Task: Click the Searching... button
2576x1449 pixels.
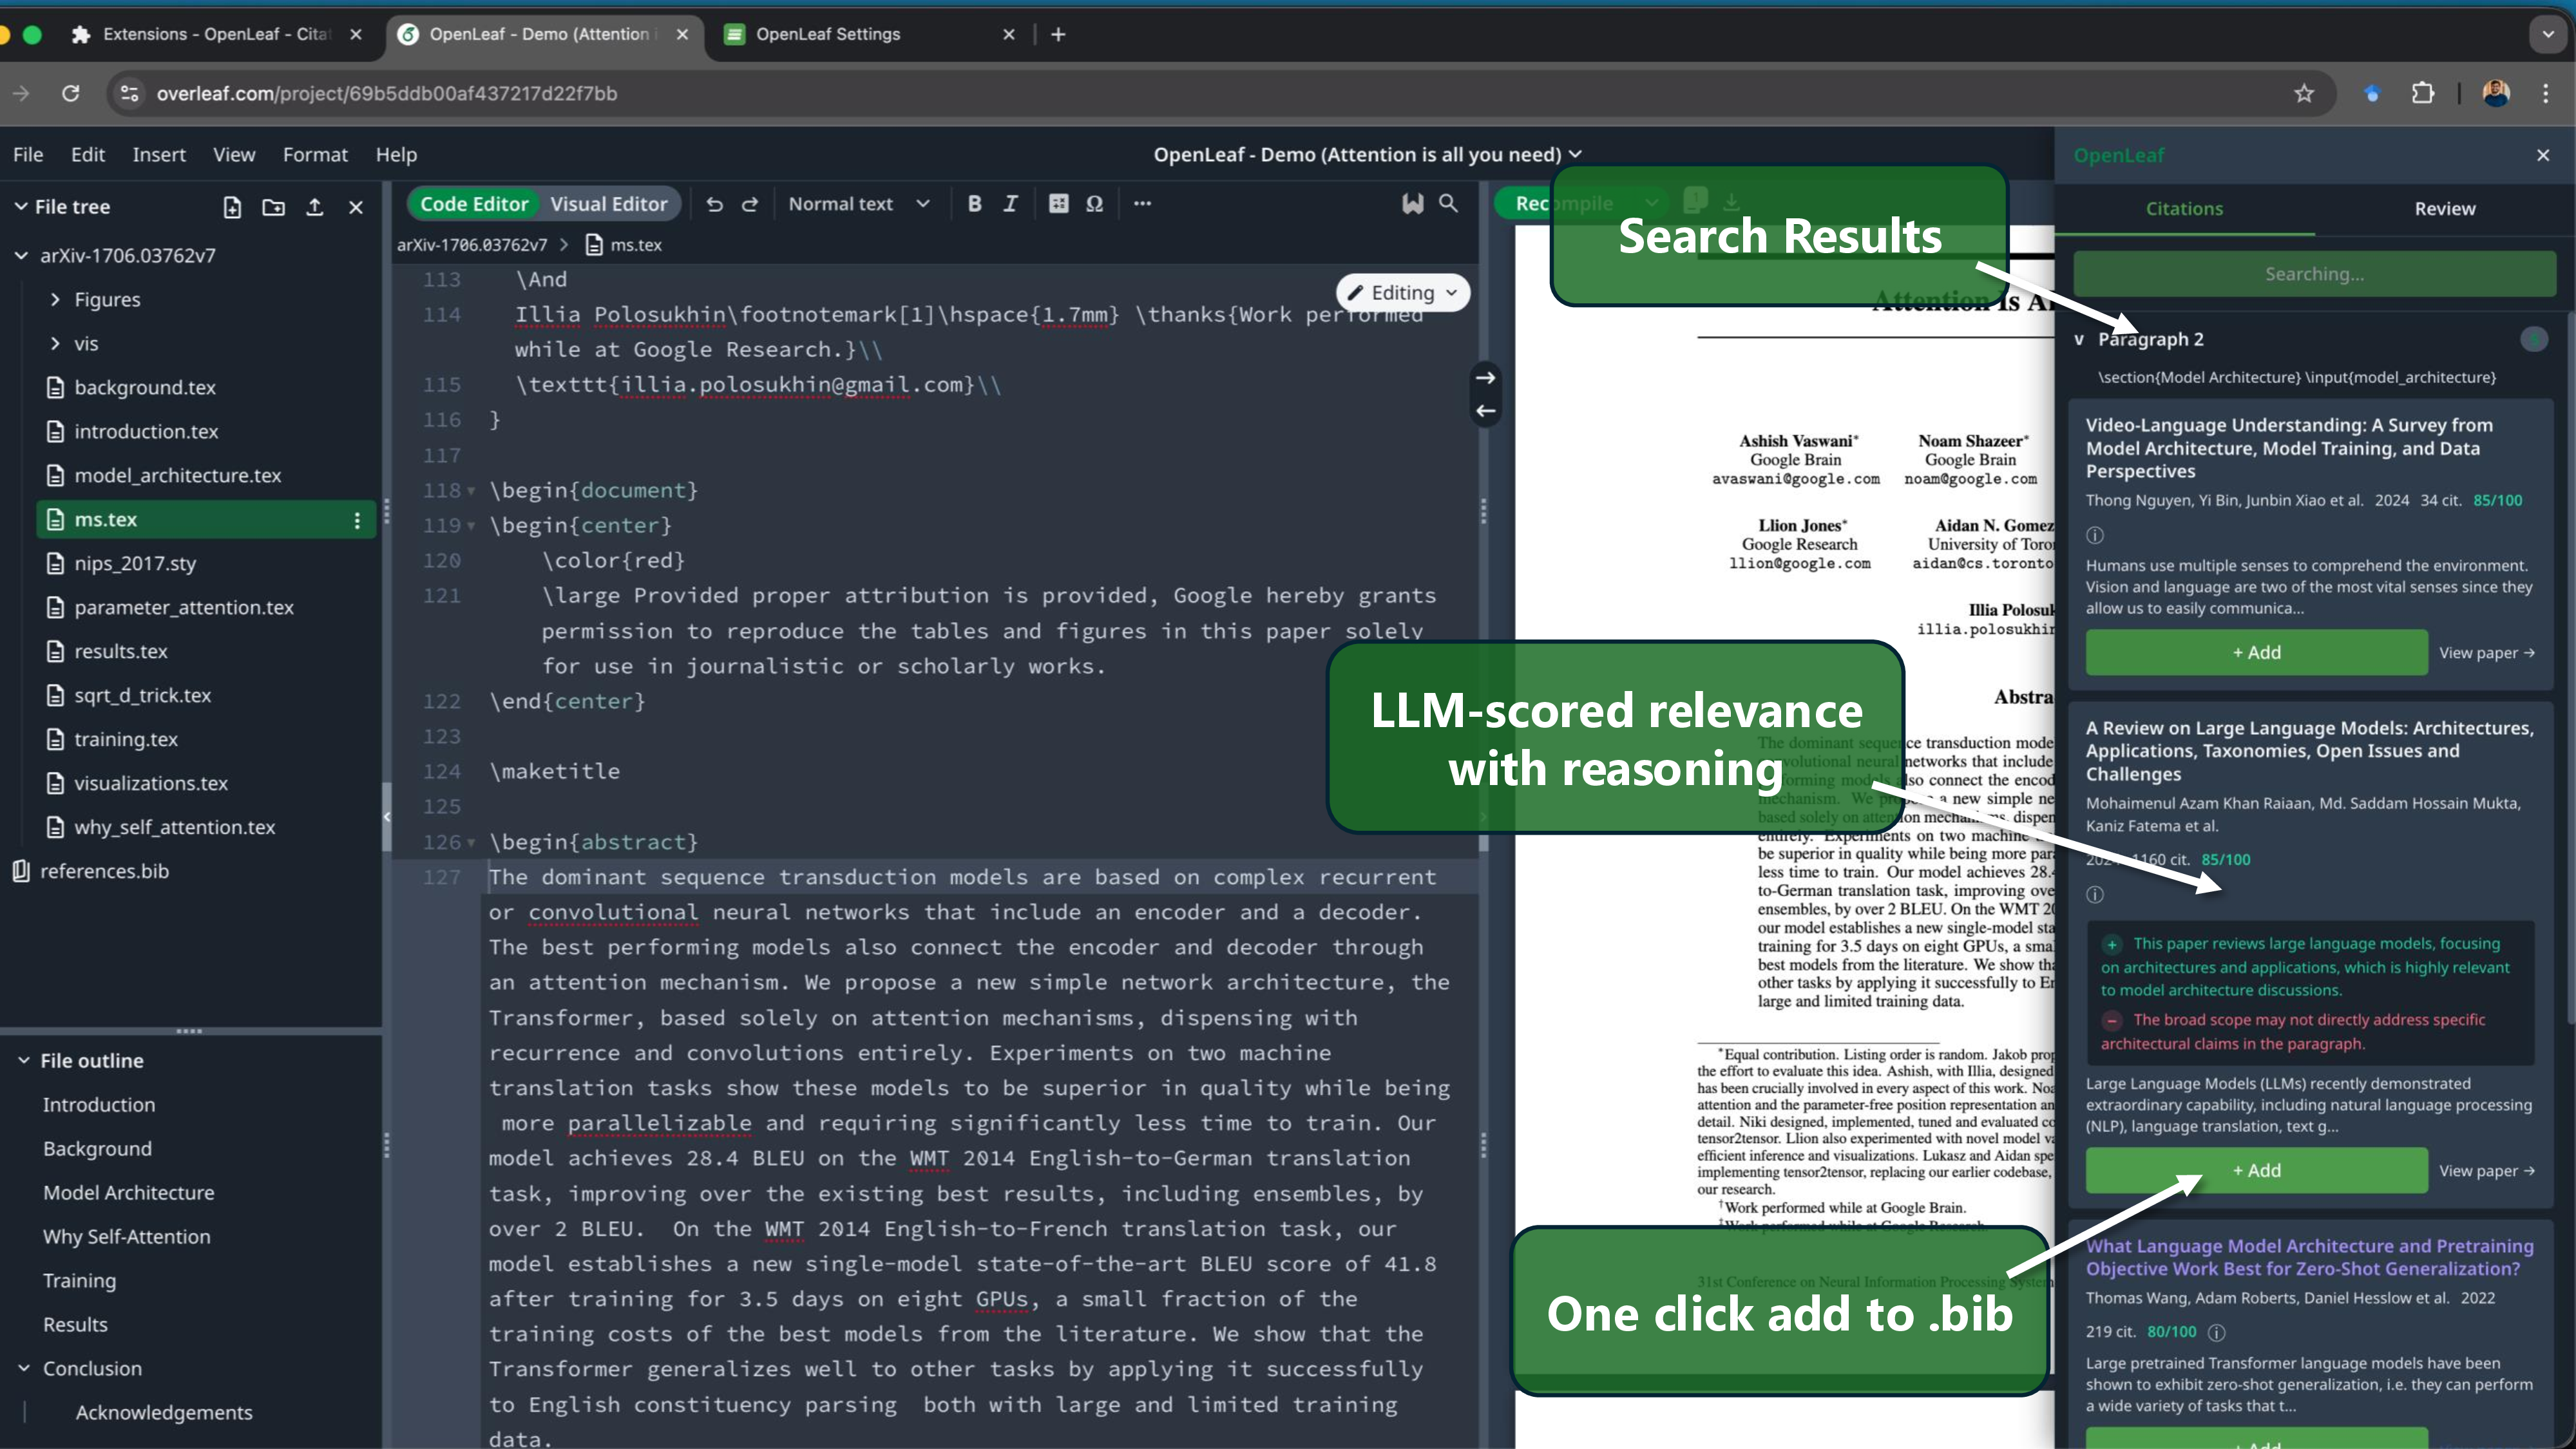Action: 2314,274
